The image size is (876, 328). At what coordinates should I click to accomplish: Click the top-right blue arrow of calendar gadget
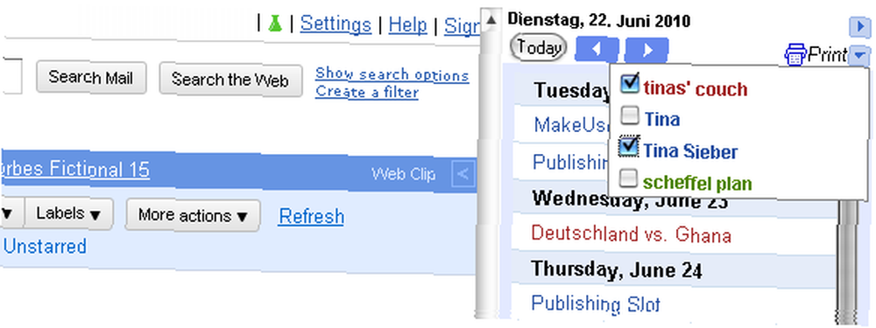coord(859,26)
